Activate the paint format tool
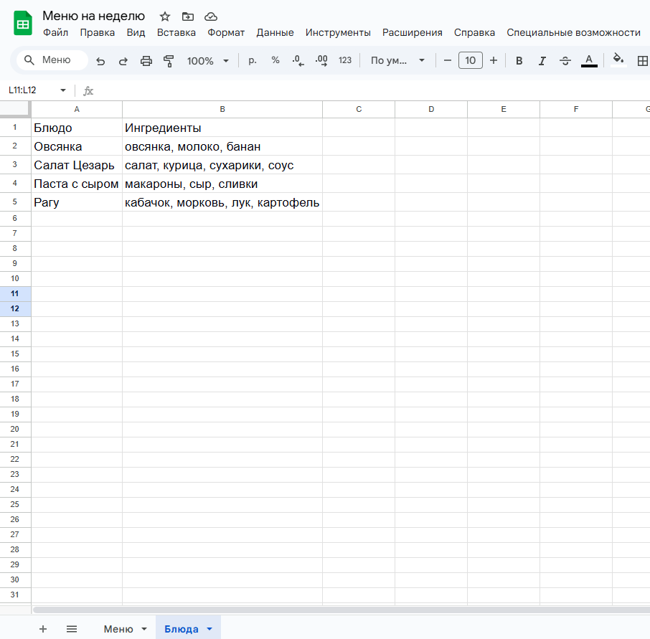The height and width of the screenshot is (639, 650). pyautogui.click(x=169, y=61)
